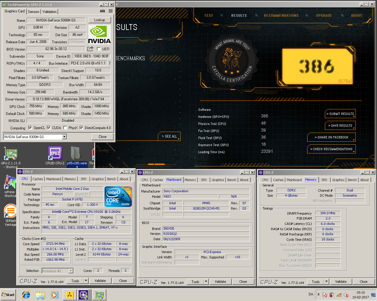
Task: Open Windows Media Player taskbar icon
Action: click(x=54, y=295)
